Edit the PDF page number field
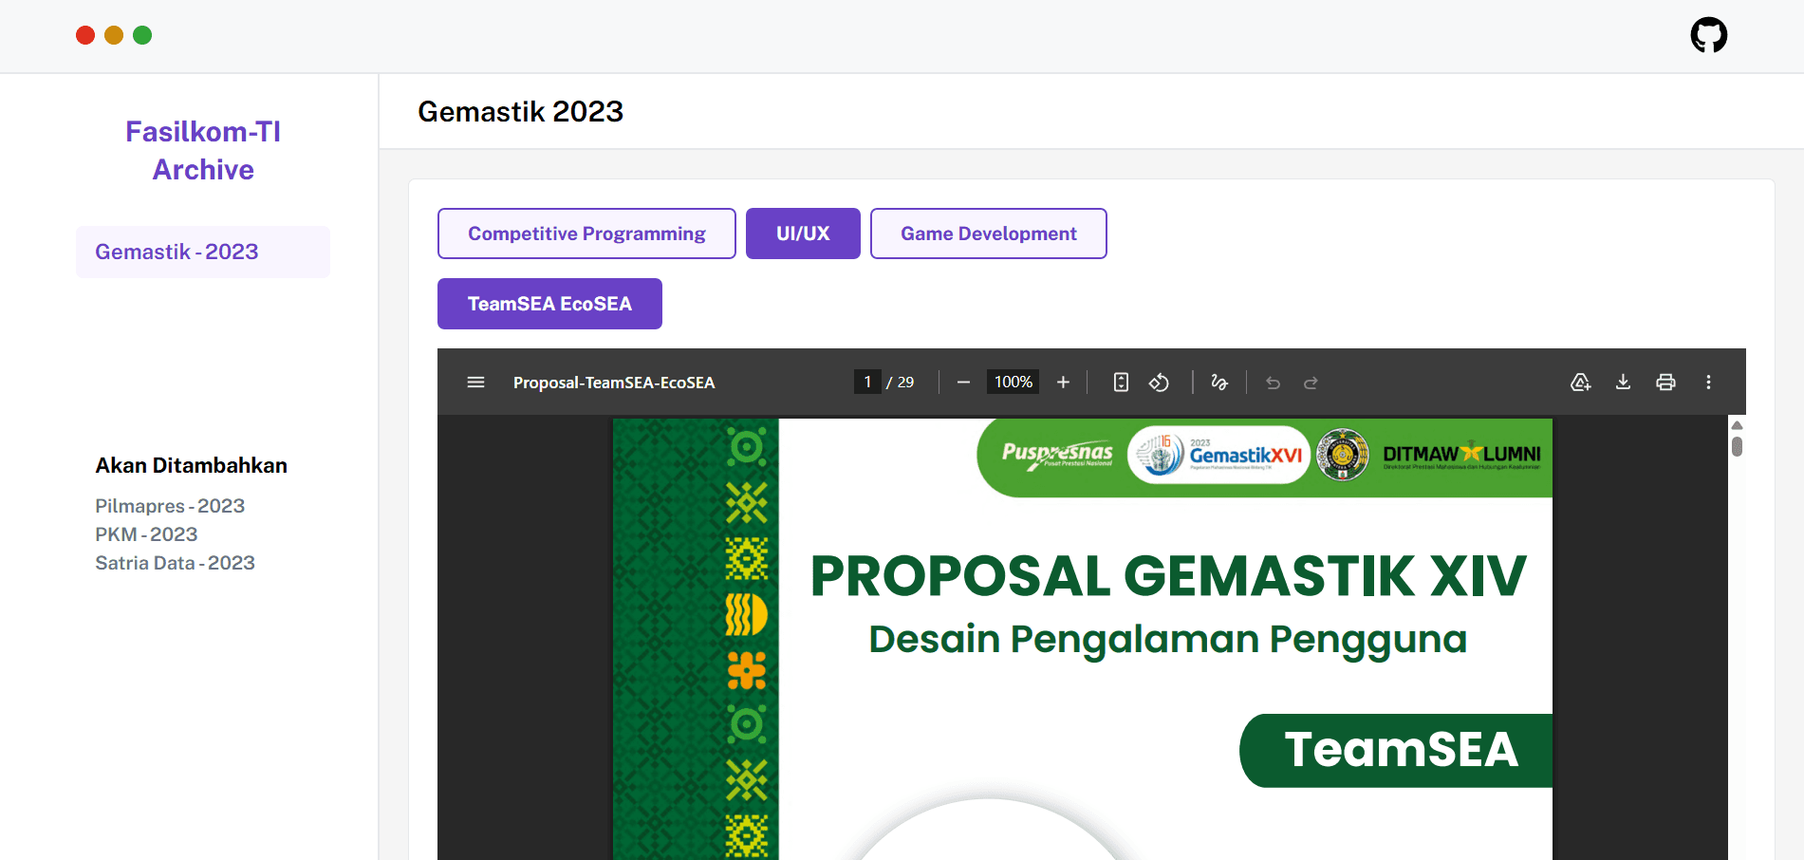 867,382
